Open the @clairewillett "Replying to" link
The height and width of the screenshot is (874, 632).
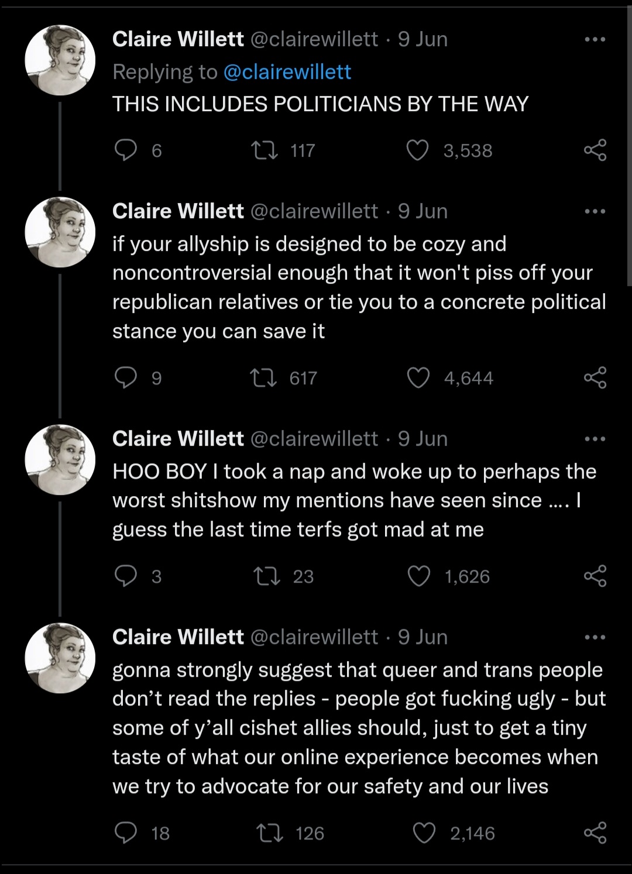[287, 72]
